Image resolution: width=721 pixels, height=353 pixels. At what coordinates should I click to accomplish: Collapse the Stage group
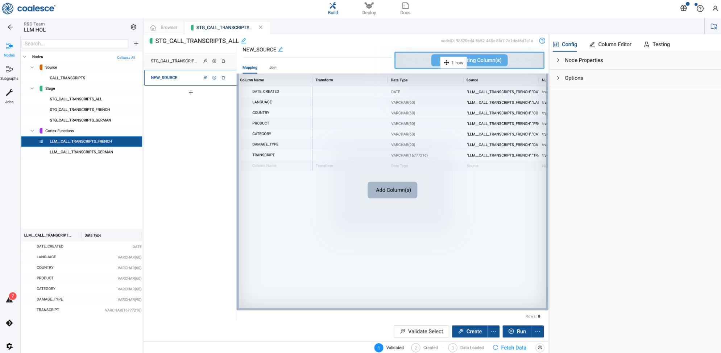pos(32,89)
